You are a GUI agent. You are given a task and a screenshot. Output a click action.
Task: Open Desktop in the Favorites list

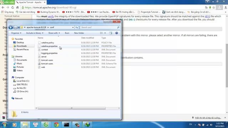click(x=20, y=43)
